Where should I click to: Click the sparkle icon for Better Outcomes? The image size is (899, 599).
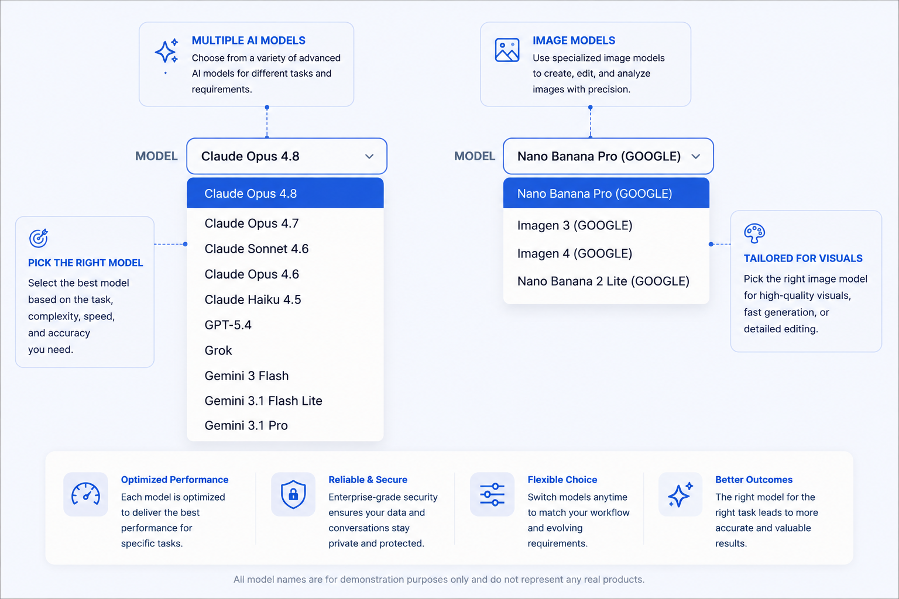point(680,494)
